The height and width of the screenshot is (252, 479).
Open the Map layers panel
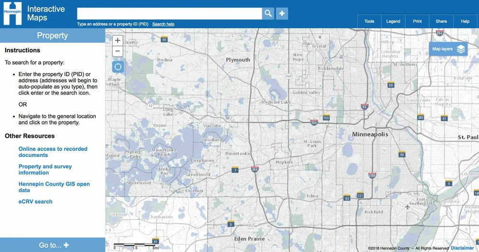point(448,49)
